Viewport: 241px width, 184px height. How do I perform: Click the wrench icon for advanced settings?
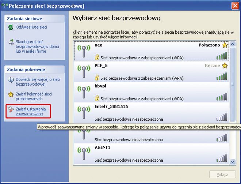pyautogui.click(x=11, y=109)
